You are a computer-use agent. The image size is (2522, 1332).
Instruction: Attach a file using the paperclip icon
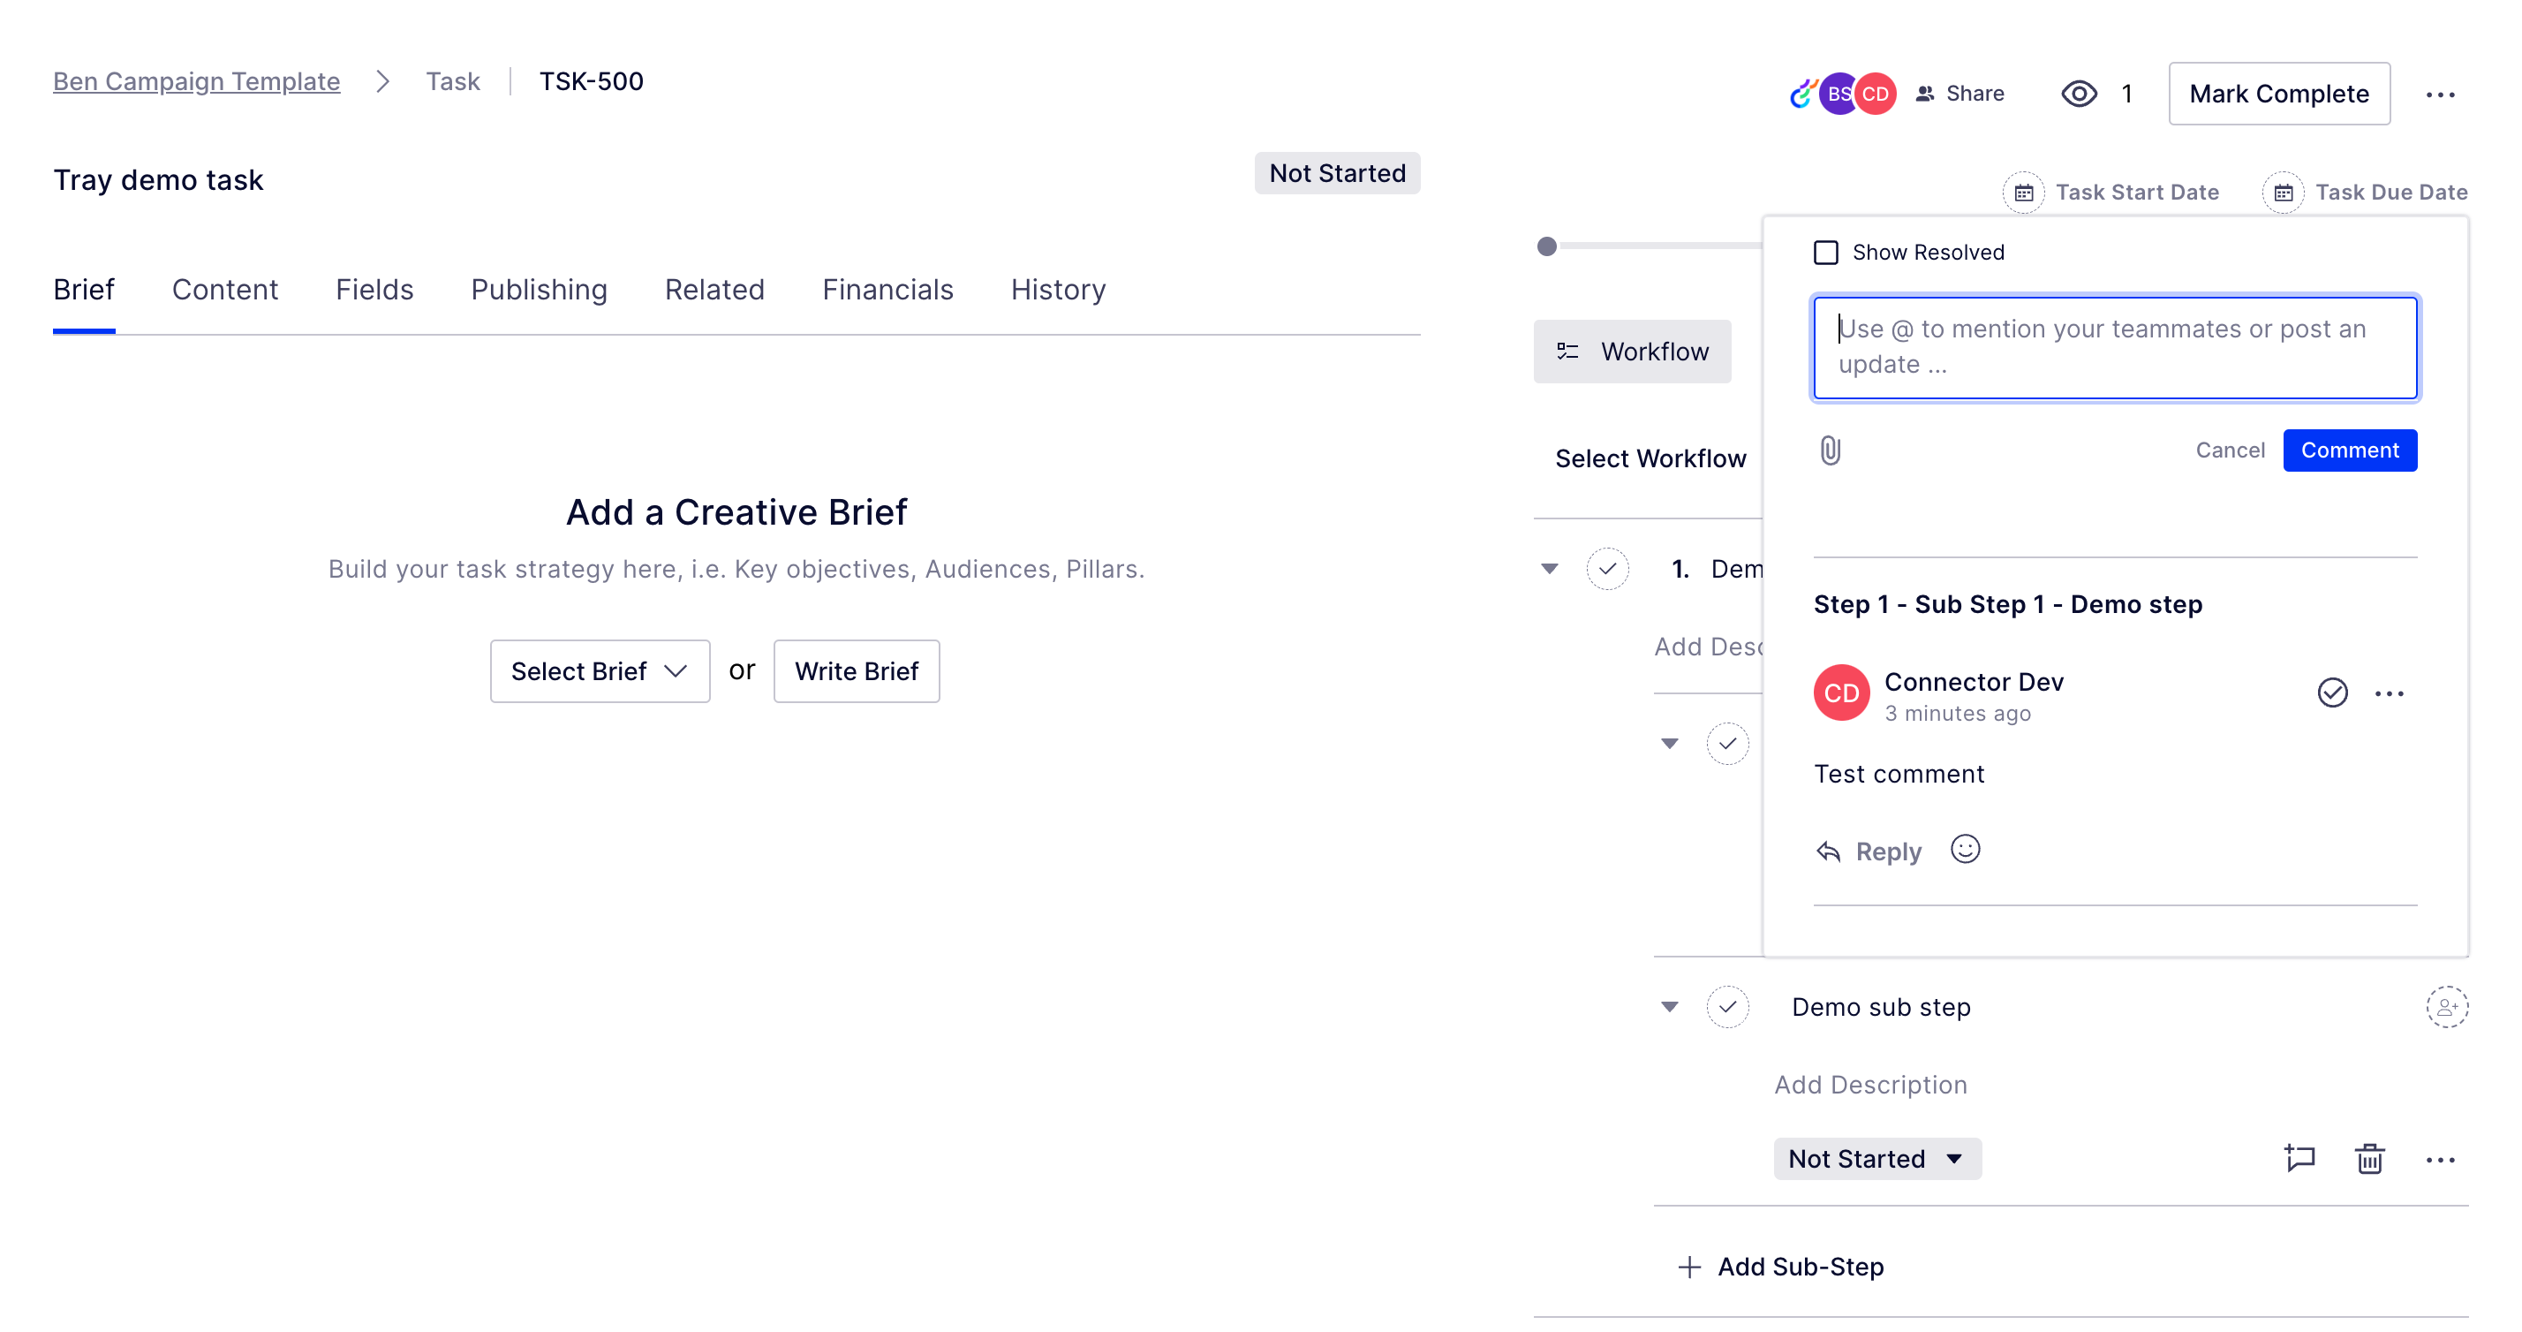coord(1829,450)
